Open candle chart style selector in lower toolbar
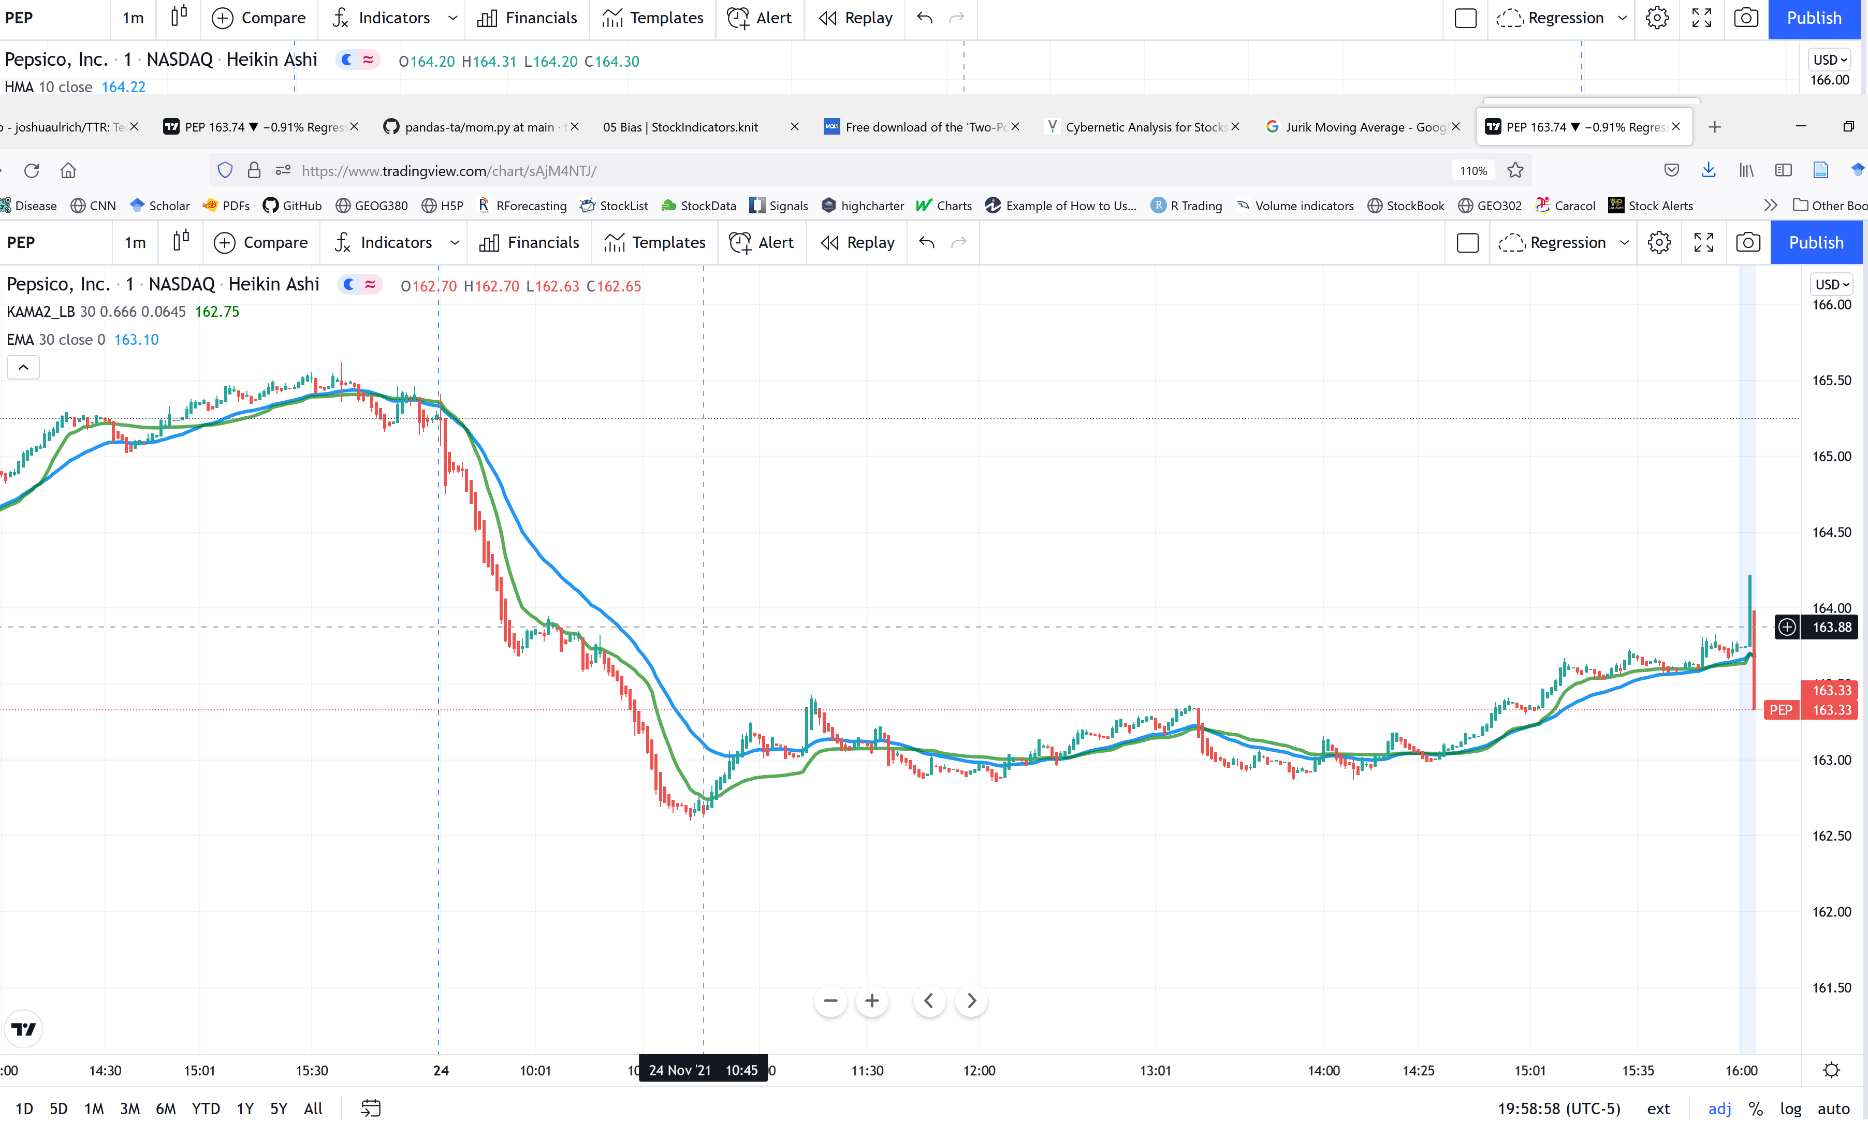Screen dimensions: 1868x1123 click(180, 242)
